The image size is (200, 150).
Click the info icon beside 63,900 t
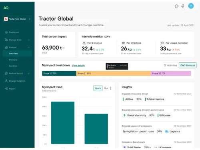click(64, 48)
